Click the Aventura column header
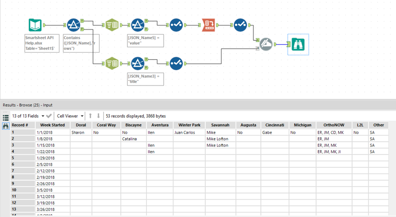This screenshot has width=396, height=217. 160,125
